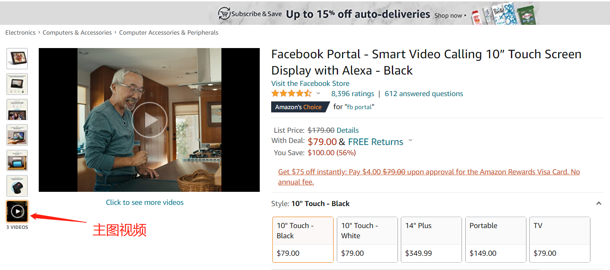Open the star rating breakdown dropdown
The width and height of the screenshot is (610, 270).
click(x=318, y=94)
